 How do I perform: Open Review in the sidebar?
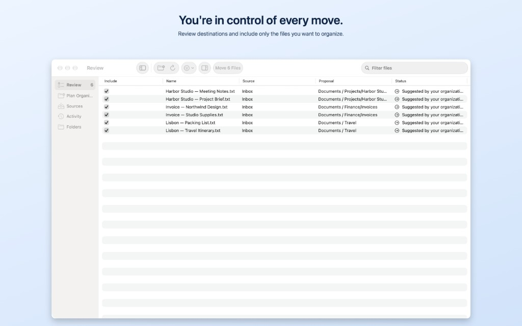[x=75, y=85]
